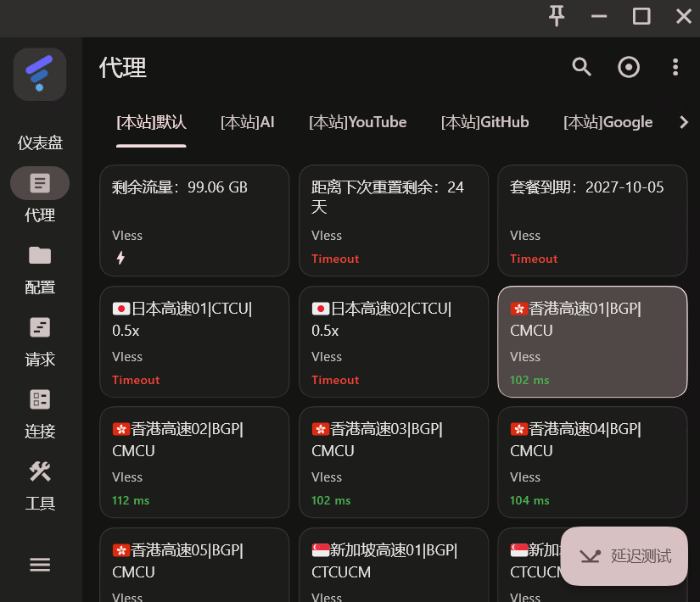This screenshot has width=700, height=602.
Task: Click the 代理 page title
Action: tap(123, 68)
